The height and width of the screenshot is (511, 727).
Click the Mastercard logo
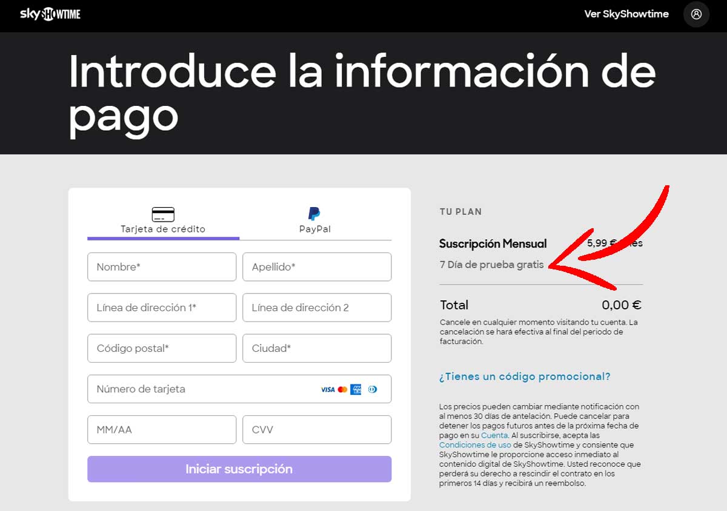tap(342, 389)
